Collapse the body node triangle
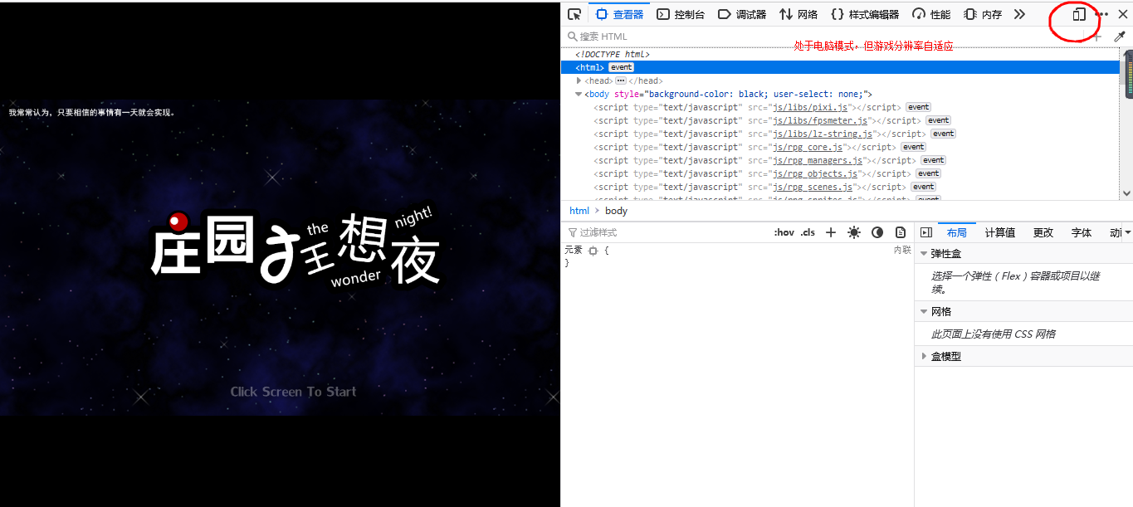The height and width of the screenshot is (507, 1133). [x=579, y=94]
